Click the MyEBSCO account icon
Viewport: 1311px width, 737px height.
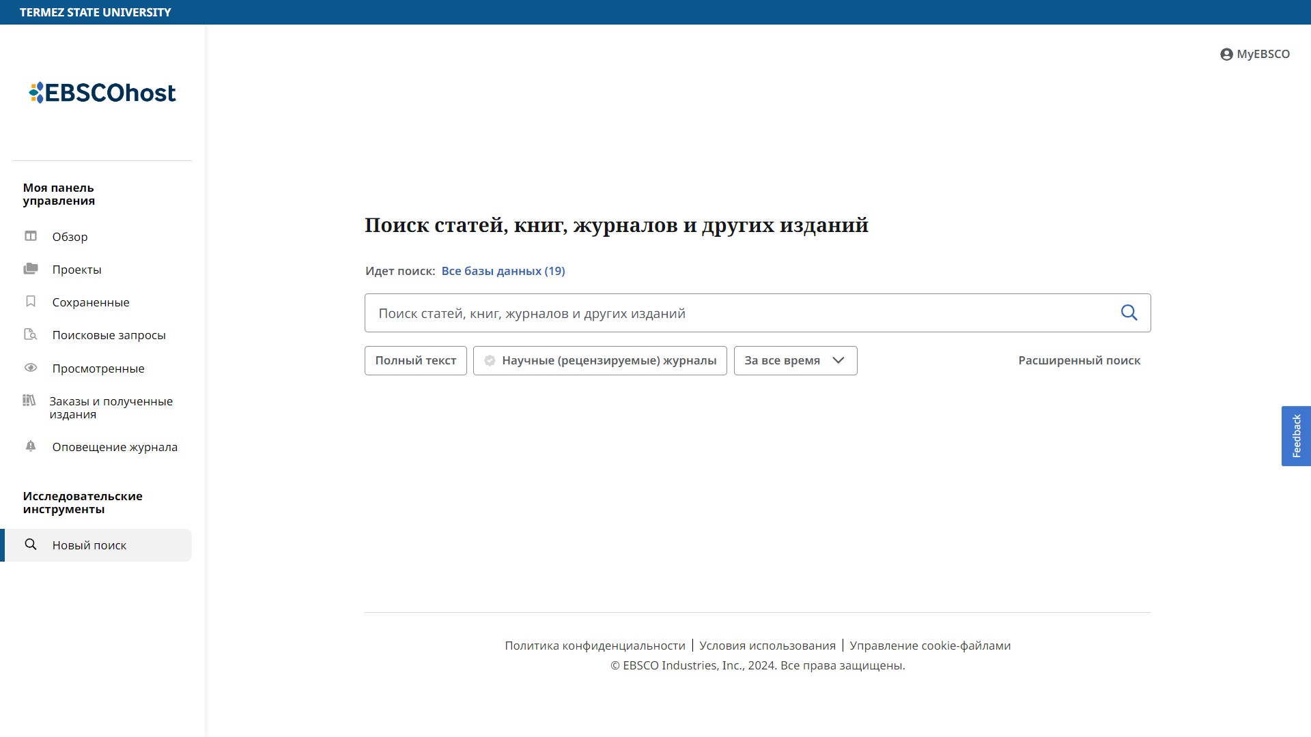click(x=1226, y=55)
